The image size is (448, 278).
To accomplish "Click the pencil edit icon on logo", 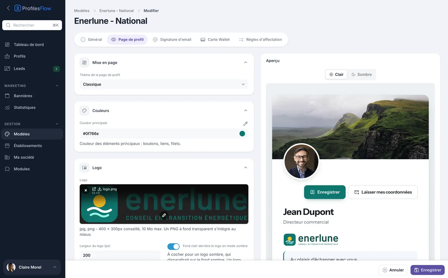I will click(164, 215).
